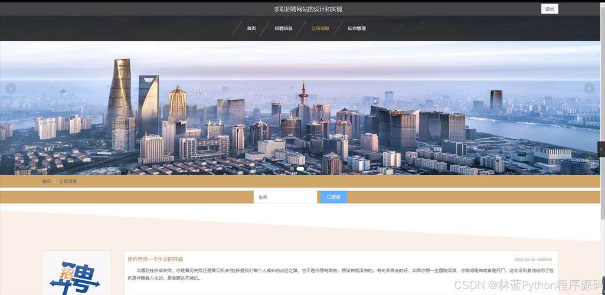Open the 招聘 article thumbnail image
This screenshot has height=295, width=605.
tap(76, 273)
